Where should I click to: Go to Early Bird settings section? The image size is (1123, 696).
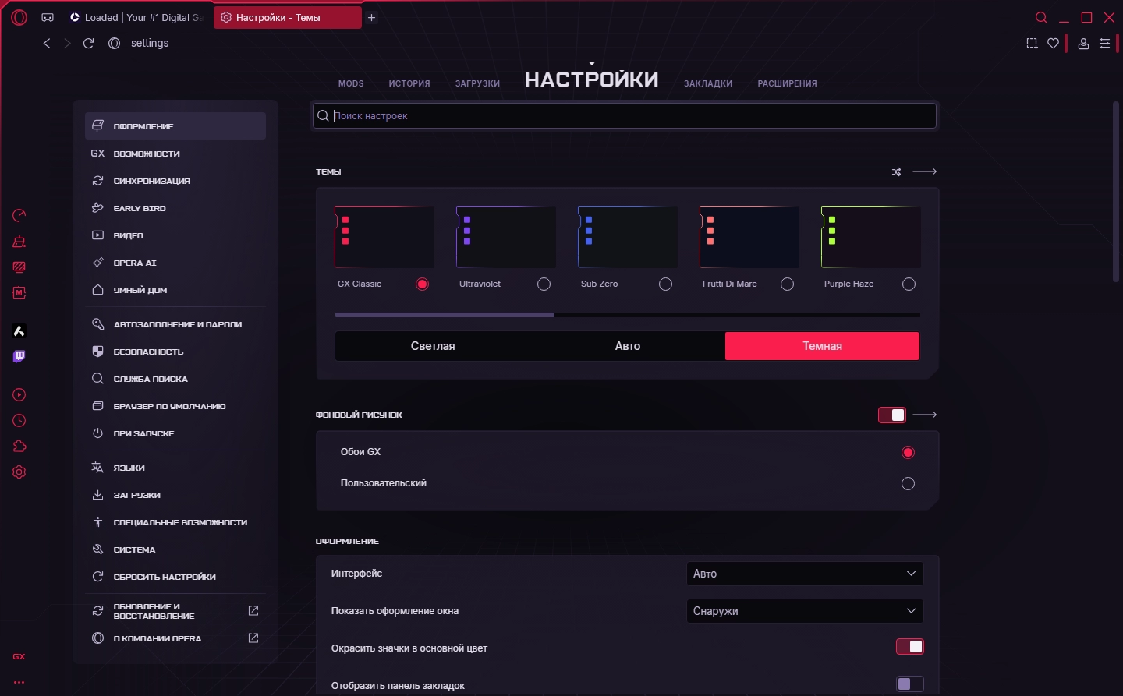(175, 208)
